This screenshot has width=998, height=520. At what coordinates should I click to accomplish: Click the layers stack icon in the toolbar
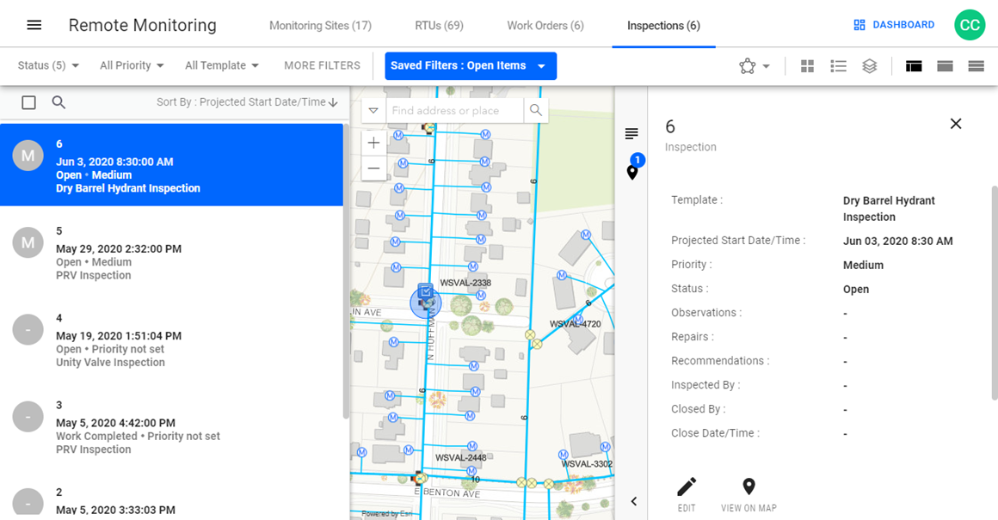click(869, 65)
